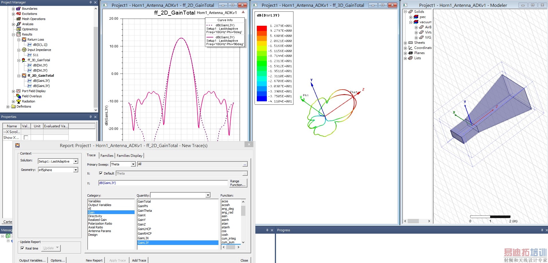This screenshot has height=263, width=548.
Task: Click the Boundaries icon in project tree
Action: [19, 9]
